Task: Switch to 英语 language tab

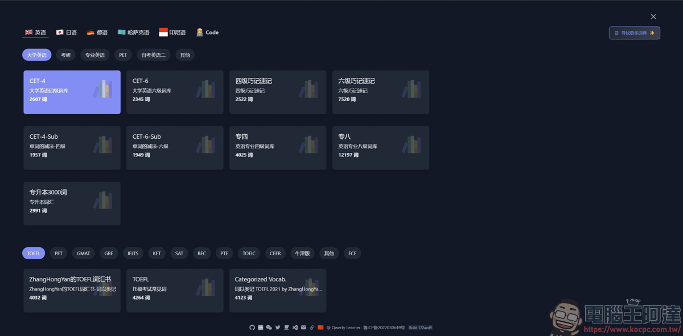Action: tap(35, 32)
